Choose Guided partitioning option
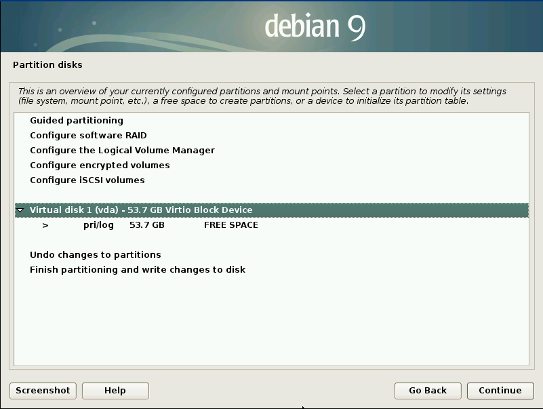This screenshot has width=543, height=409. (77, 121)
